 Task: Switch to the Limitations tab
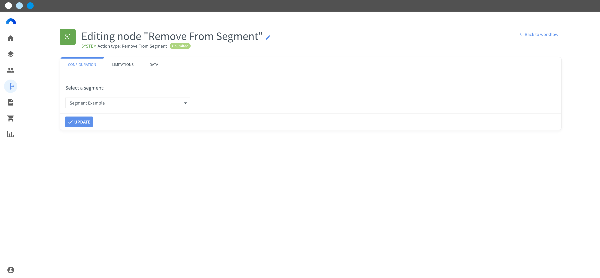(x=123, y=65)
